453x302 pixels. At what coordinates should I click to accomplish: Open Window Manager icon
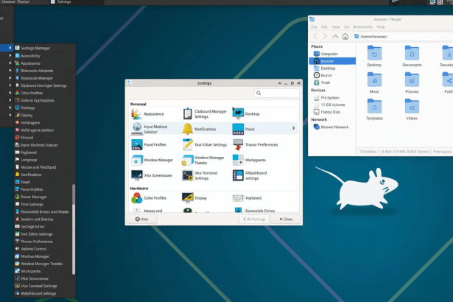(137, 160)
